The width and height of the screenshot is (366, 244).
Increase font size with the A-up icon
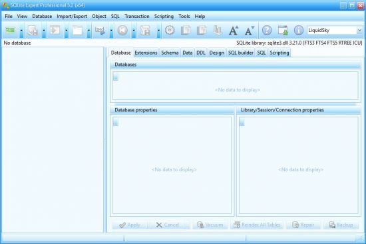tap(234, 30)
